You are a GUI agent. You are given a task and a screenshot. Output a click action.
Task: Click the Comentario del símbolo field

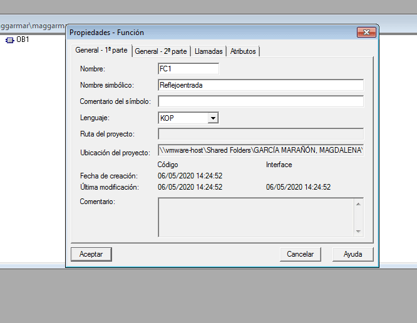260,101
